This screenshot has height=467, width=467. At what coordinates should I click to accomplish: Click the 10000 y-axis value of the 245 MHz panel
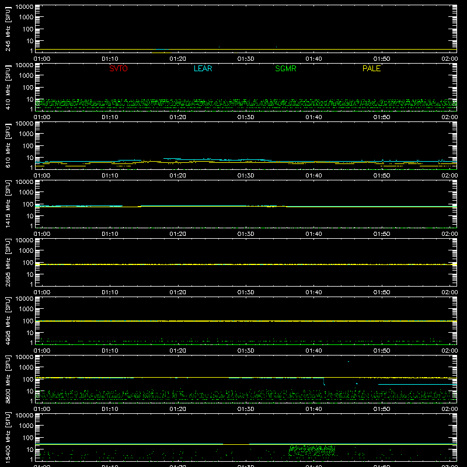[x=25, y=7]
